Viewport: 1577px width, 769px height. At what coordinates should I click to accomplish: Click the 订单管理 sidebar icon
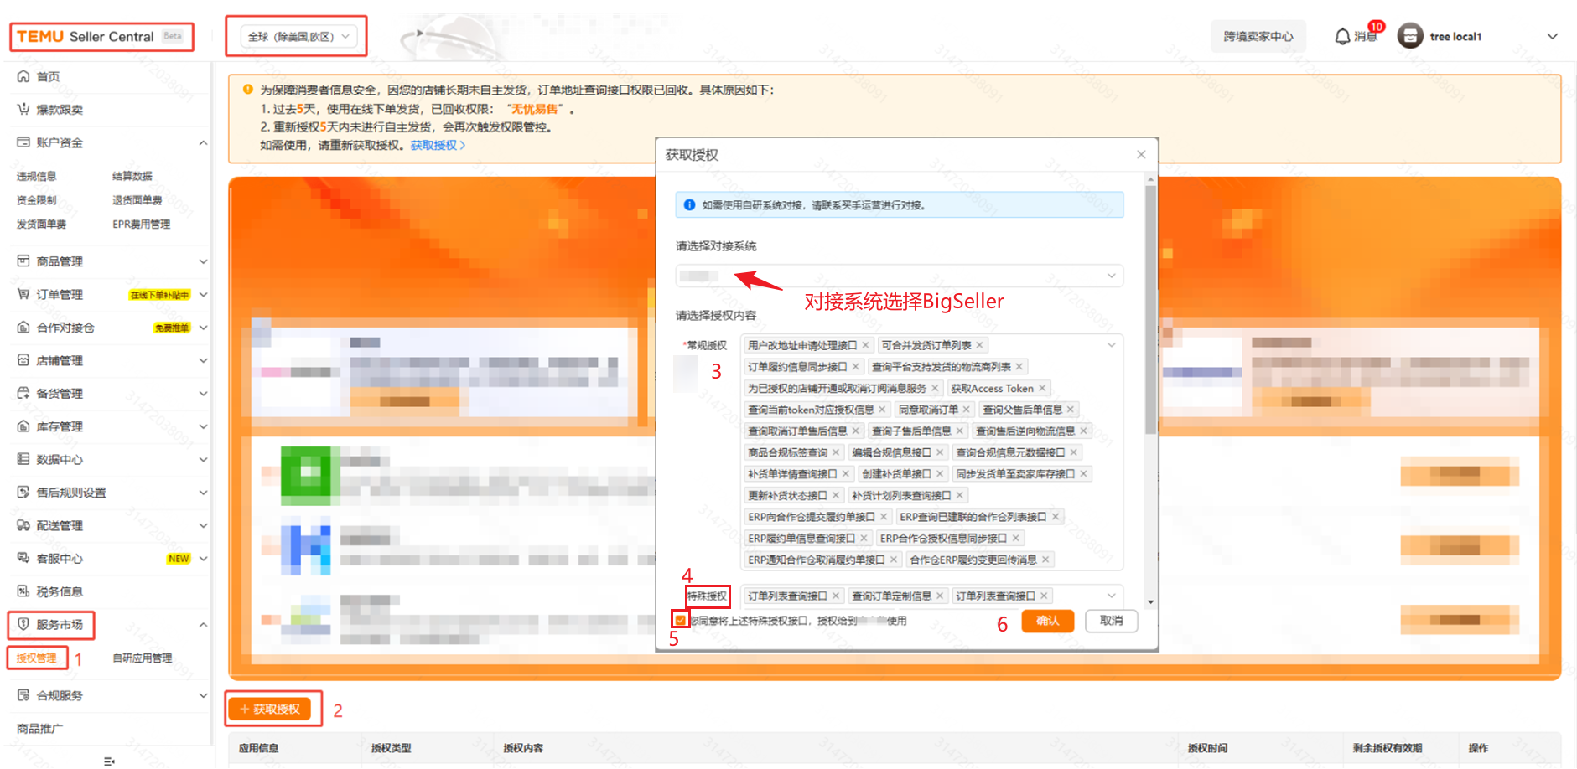(x=23, y=294)
